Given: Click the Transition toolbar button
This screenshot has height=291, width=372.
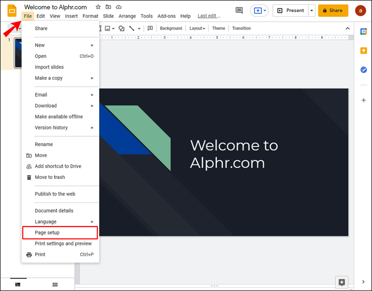Looking at the screenshot, I should (241, 28).
